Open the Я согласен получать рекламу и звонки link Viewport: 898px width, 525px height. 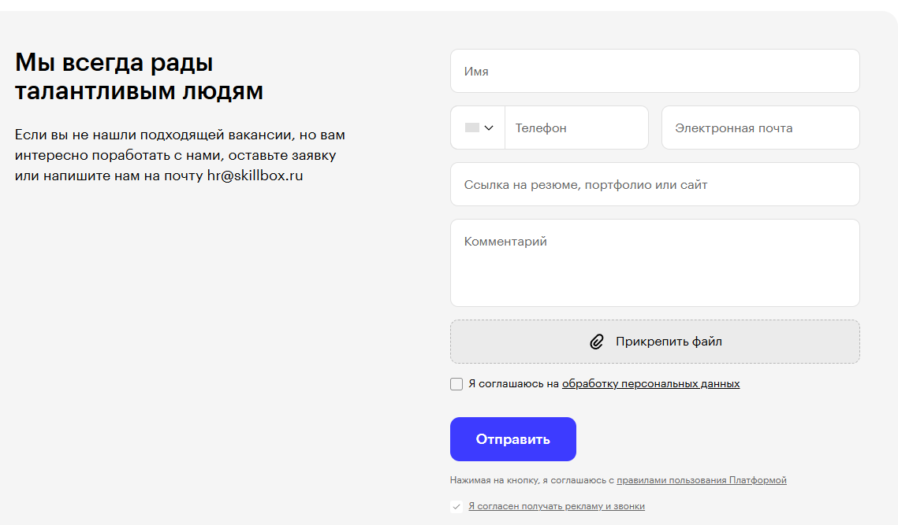(554, 507)
